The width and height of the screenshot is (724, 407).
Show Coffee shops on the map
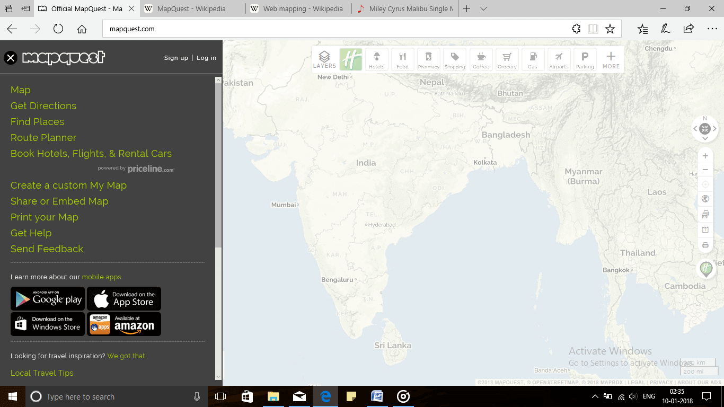pos(481,59)
